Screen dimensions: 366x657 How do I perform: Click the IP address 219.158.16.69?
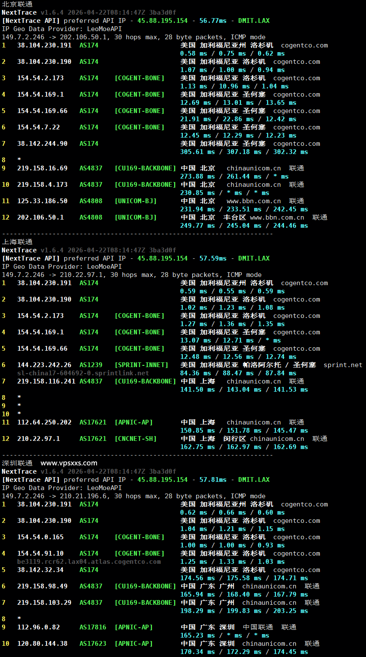pyautogui.click(x=42, y=168)
